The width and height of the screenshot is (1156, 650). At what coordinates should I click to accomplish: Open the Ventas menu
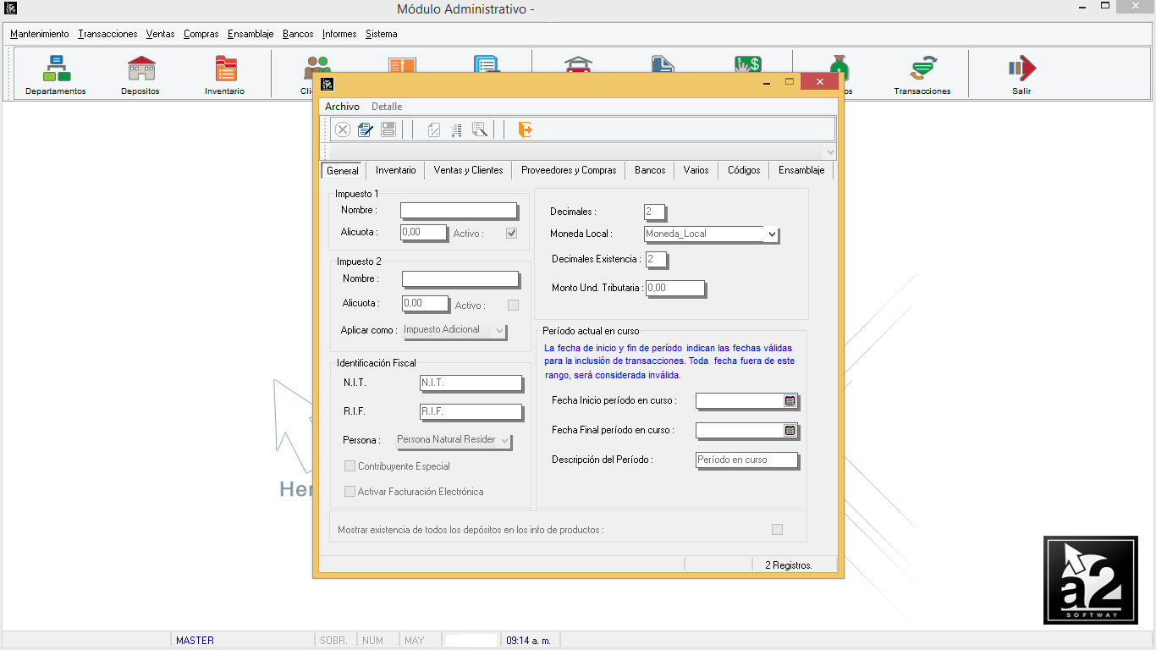point(161,34)
